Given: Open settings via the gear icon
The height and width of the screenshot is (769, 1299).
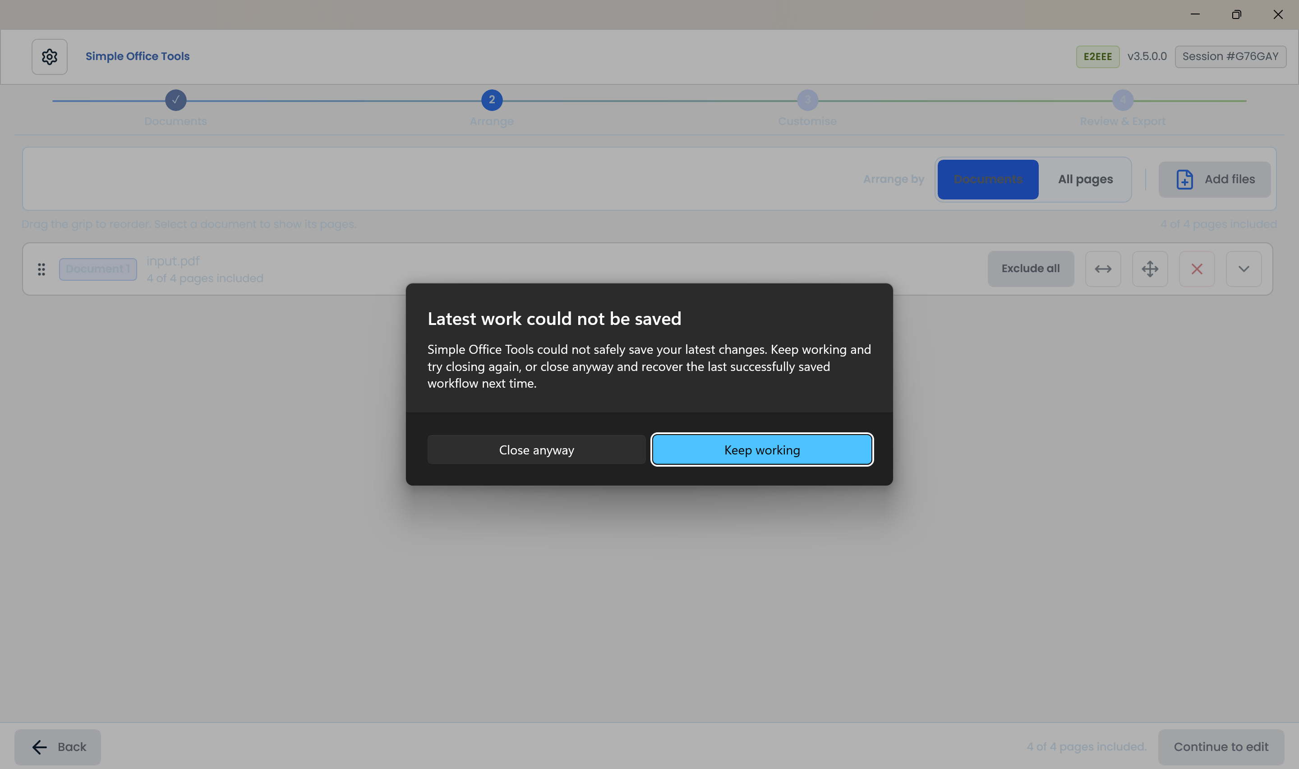Looking at the screenshot, I should 50,56.
